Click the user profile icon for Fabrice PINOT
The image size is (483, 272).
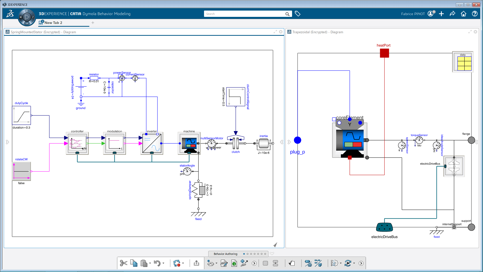(x=431, y=14)
